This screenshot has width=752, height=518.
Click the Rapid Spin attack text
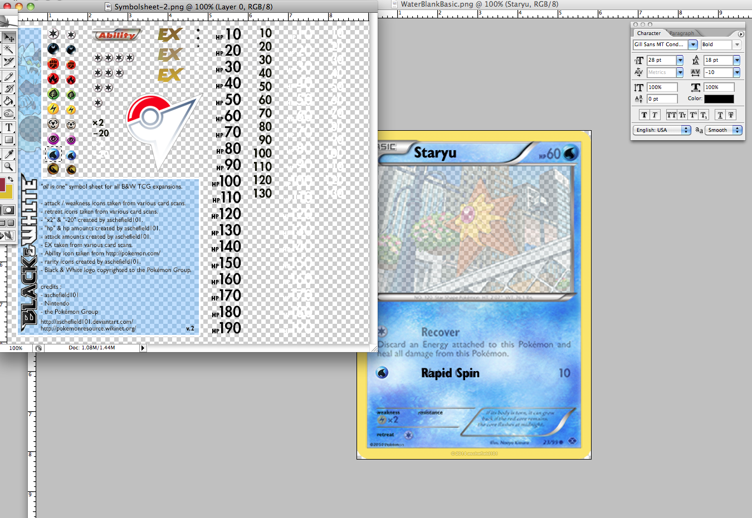(450, 373)
